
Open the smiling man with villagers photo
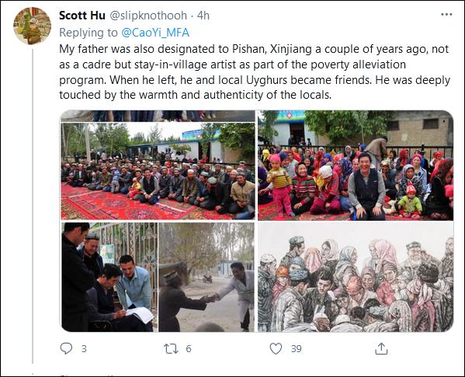[x=356, y=166]
